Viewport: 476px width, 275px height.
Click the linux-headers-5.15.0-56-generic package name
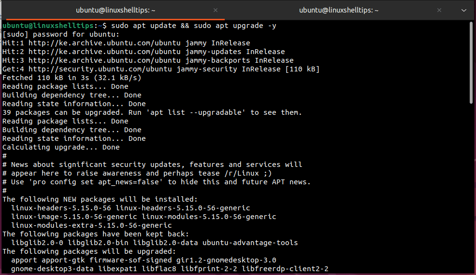click(183, 208)
